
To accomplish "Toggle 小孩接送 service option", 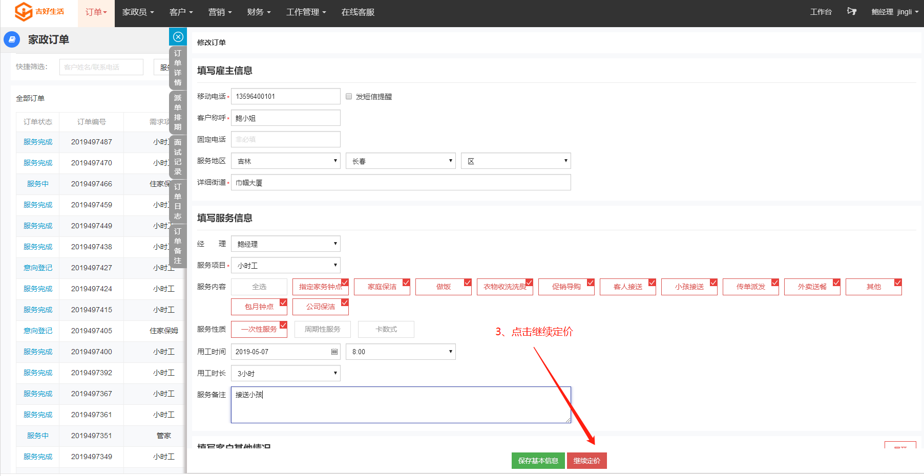I will coord(689,287).
